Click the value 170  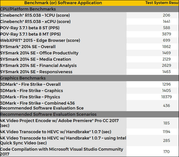pos(166,152)
